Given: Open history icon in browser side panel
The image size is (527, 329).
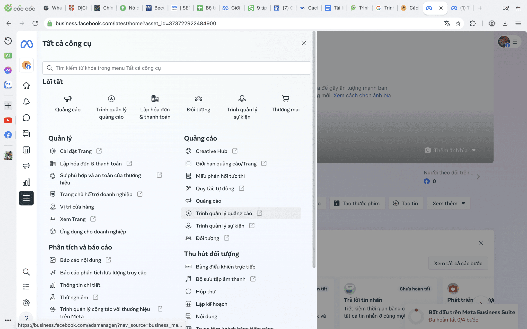Looking at the screenshot, I should (x=8, y=41).
